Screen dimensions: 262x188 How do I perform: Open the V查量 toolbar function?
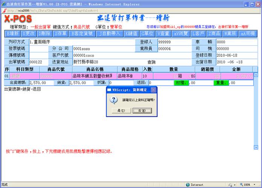pos(164,34)
